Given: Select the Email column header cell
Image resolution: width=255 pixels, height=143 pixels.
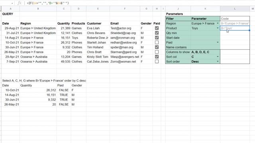Looking at the screenshot, I should pyautogui.click(x=125, y=23).
